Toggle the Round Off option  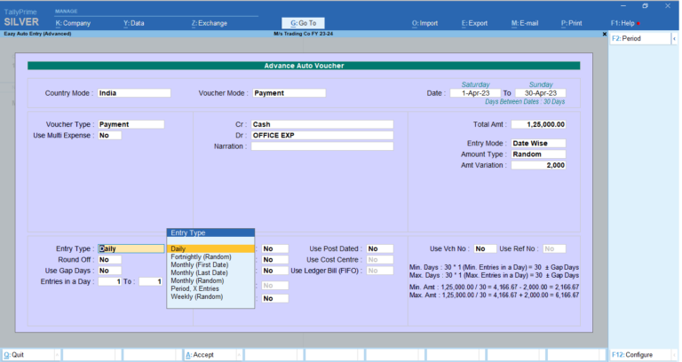pyautogui.click(x=109, y=259)
